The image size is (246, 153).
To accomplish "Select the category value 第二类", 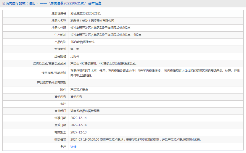I will (x=75, y=49).
